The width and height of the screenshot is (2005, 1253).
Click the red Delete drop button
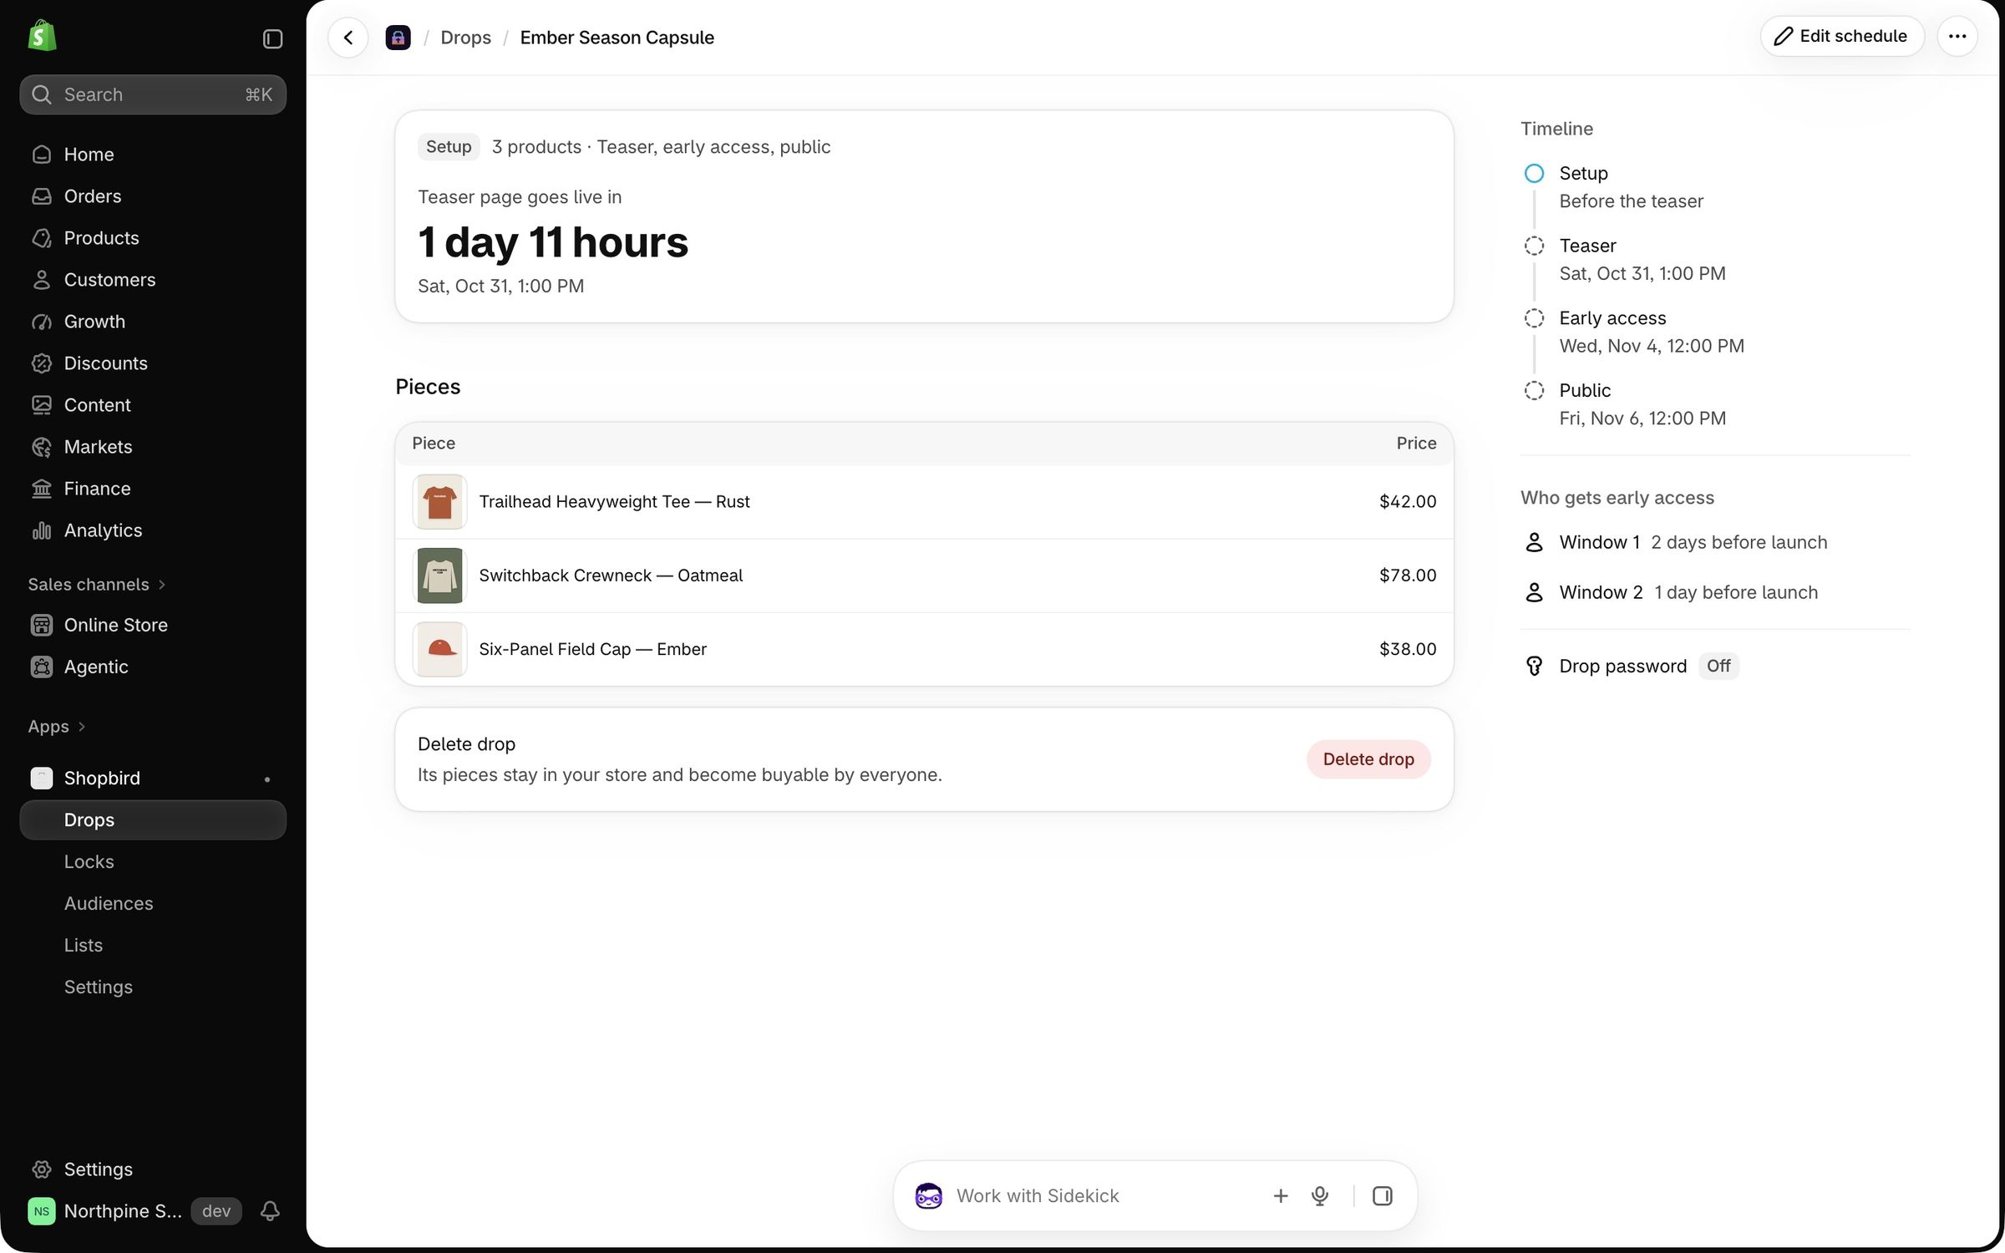coord(1368,759)
